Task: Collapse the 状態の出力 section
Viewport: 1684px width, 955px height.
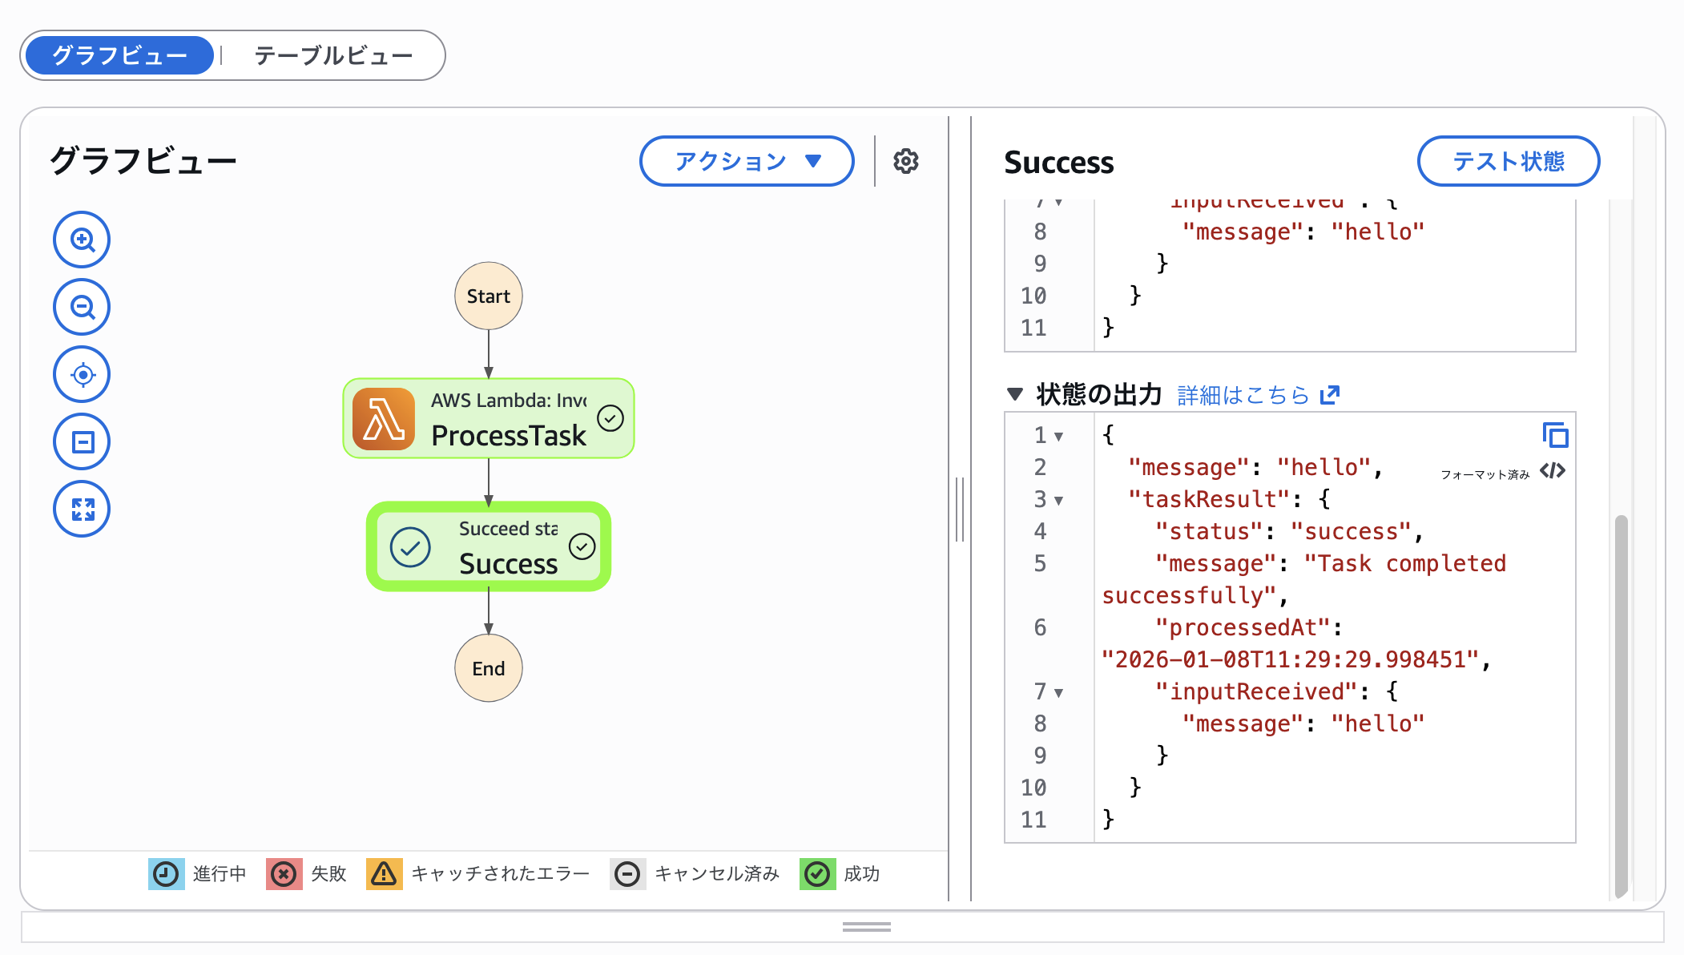Action: click(x=1014, y=393)
